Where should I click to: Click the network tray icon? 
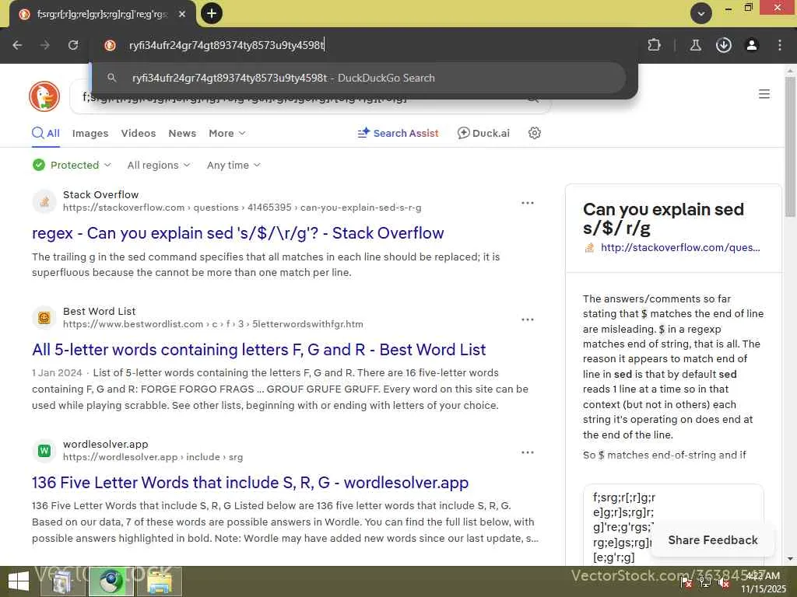click(x=705, y=582)
